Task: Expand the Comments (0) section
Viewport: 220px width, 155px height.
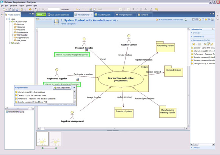Action: click(192, 37)
